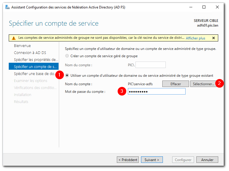229x171 pixels.
Task: Click the Effacer button
Action: tap(176, 84)
